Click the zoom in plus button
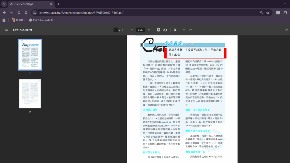The height and width of the screenshot is (163, 290). tap(149, 30)
